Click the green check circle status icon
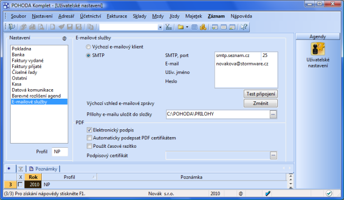Screen dimensions: 344x200 pyautogui.click(x=329, y=193)
